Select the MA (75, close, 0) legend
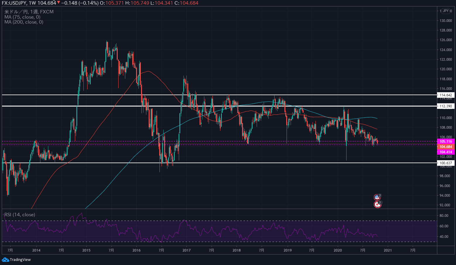Image resolution: width=456 pixels, height=265 pixels. point(22,17)
